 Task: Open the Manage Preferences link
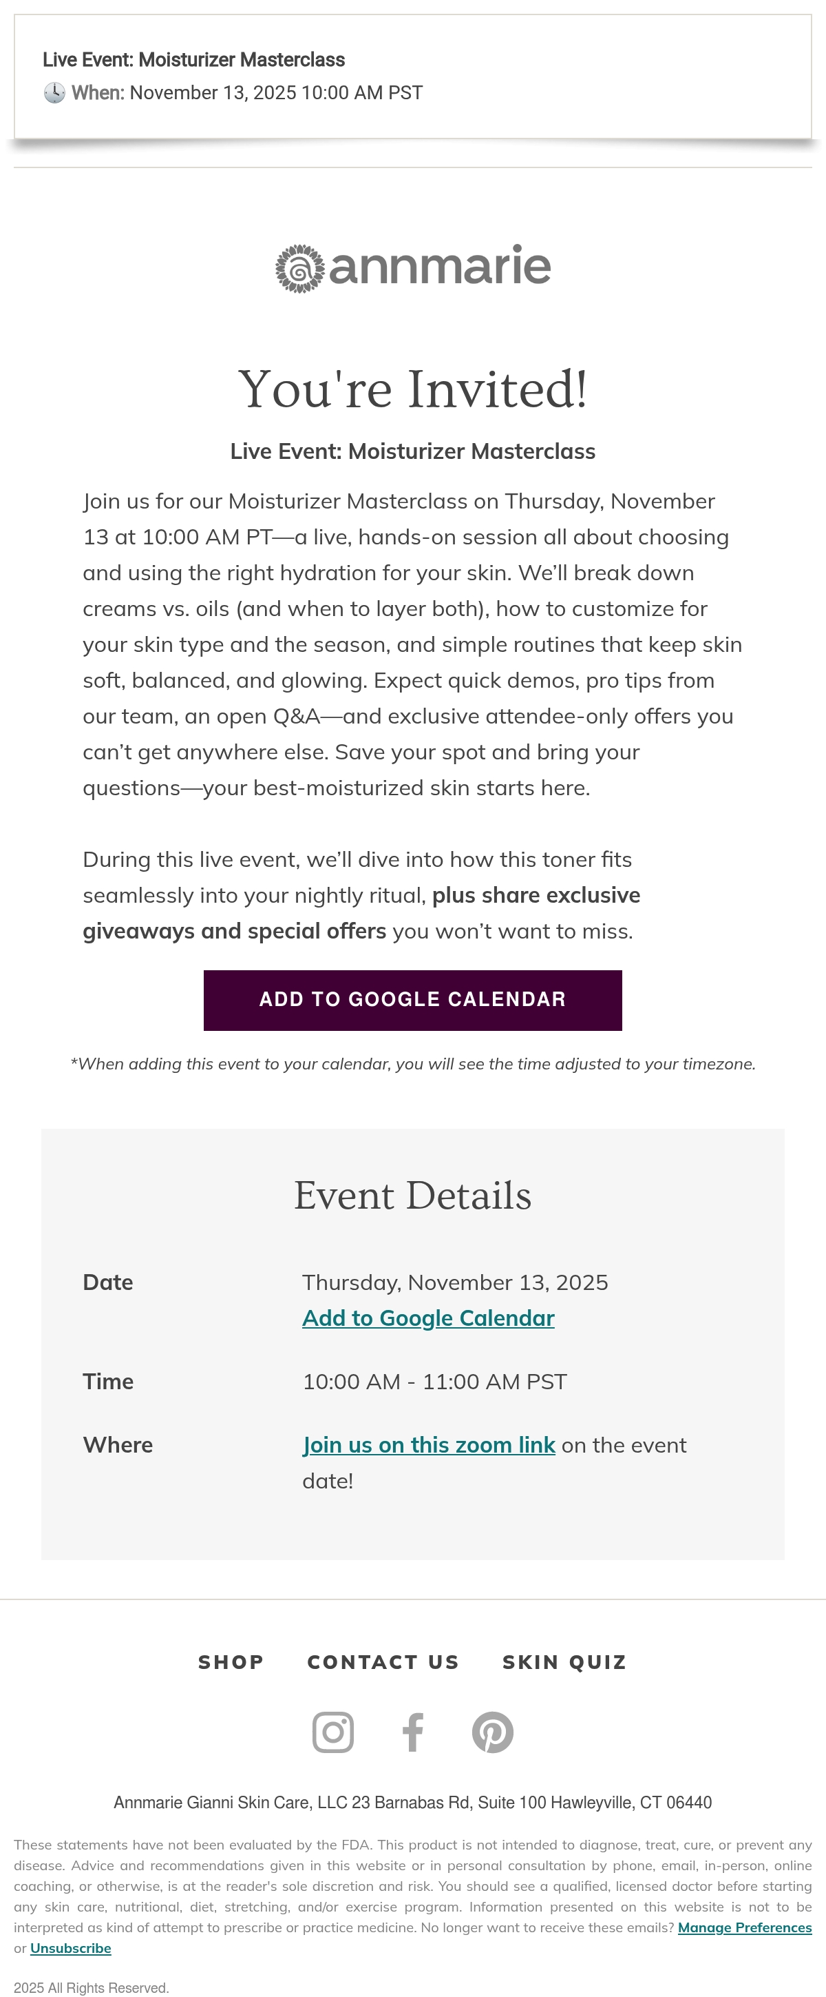tap(745, 1927)
